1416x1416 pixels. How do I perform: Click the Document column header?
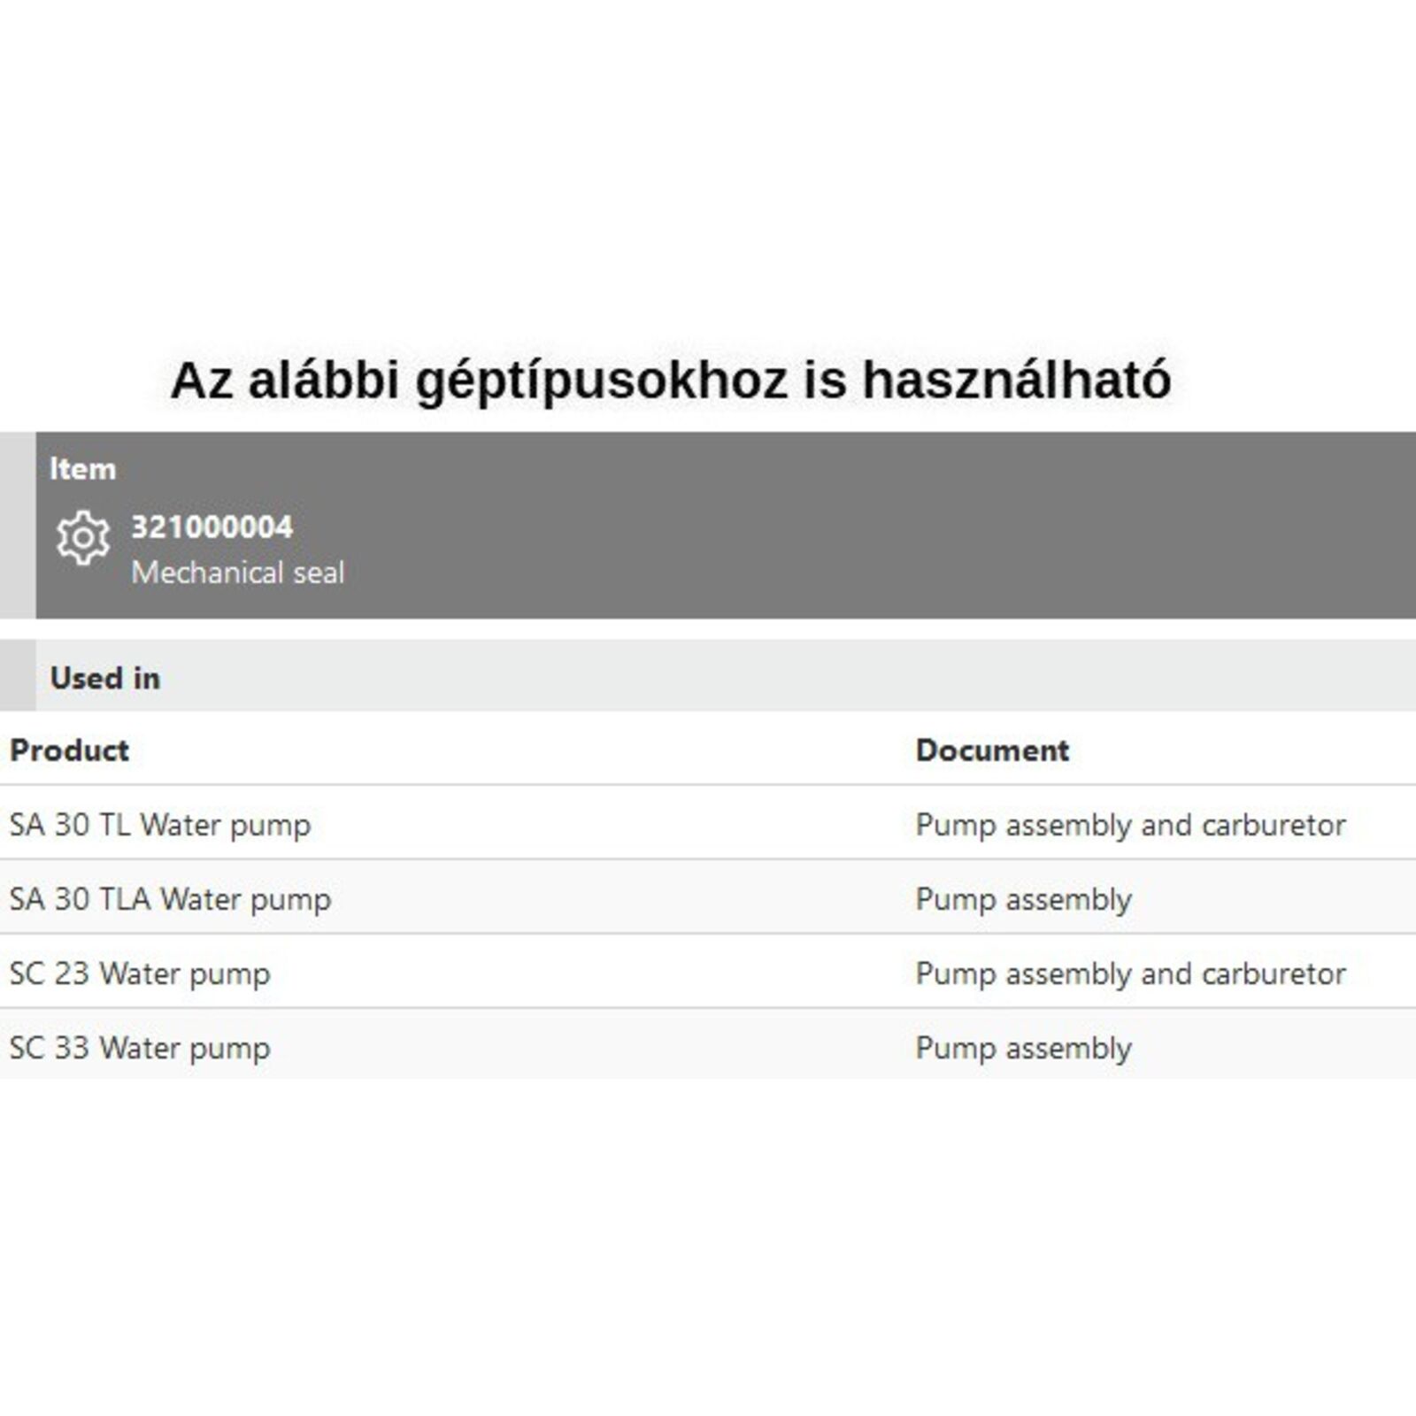(992, 750)
